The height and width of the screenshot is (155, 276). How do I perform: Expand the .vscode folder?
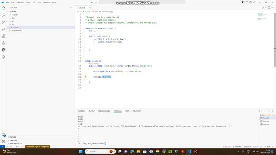[14, 15]
